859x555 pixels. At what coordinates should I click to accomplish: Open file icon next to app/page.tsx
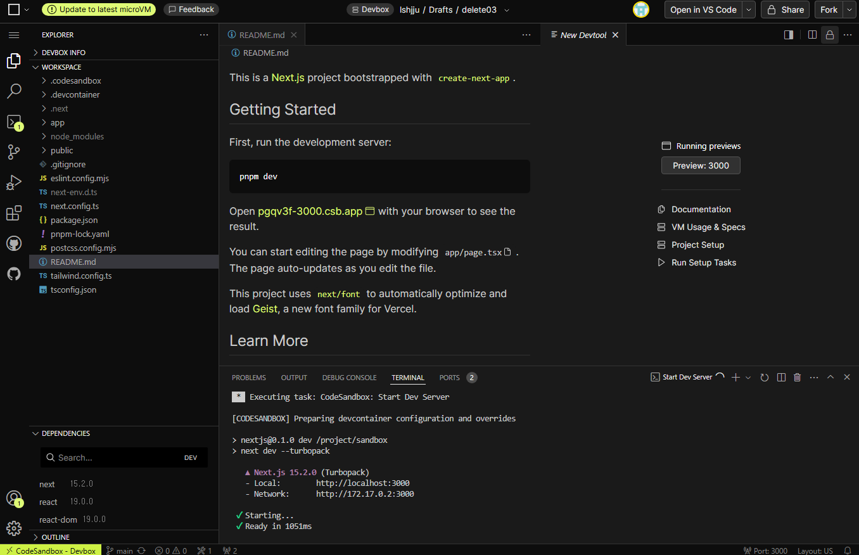click(507, 252)
